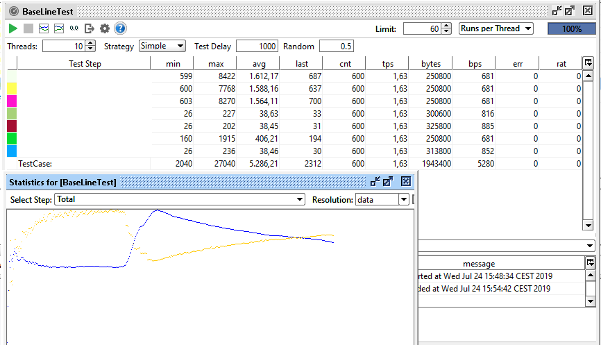Open the statistics history graph icon

pos(59,28)
